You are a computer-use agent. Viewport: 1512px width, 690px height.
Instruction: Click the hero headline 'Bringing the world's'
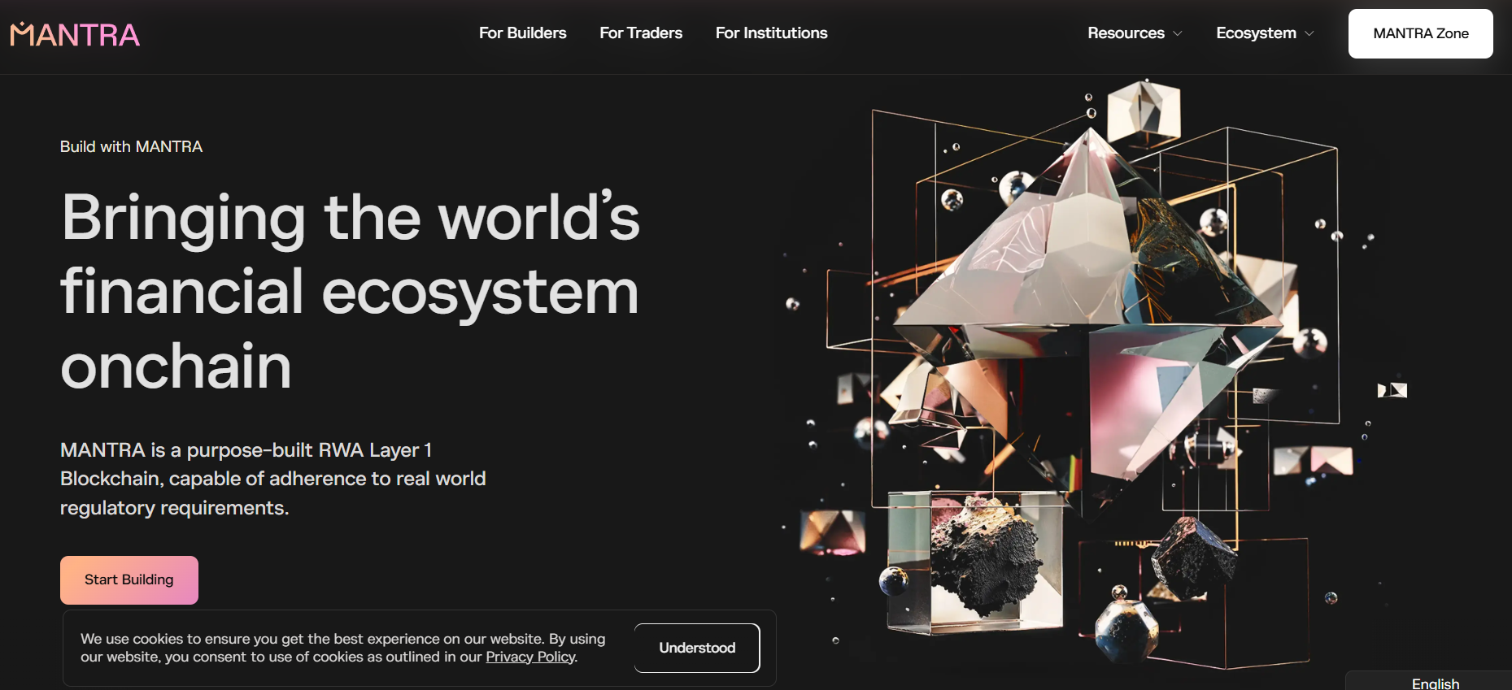coord(351,217)
